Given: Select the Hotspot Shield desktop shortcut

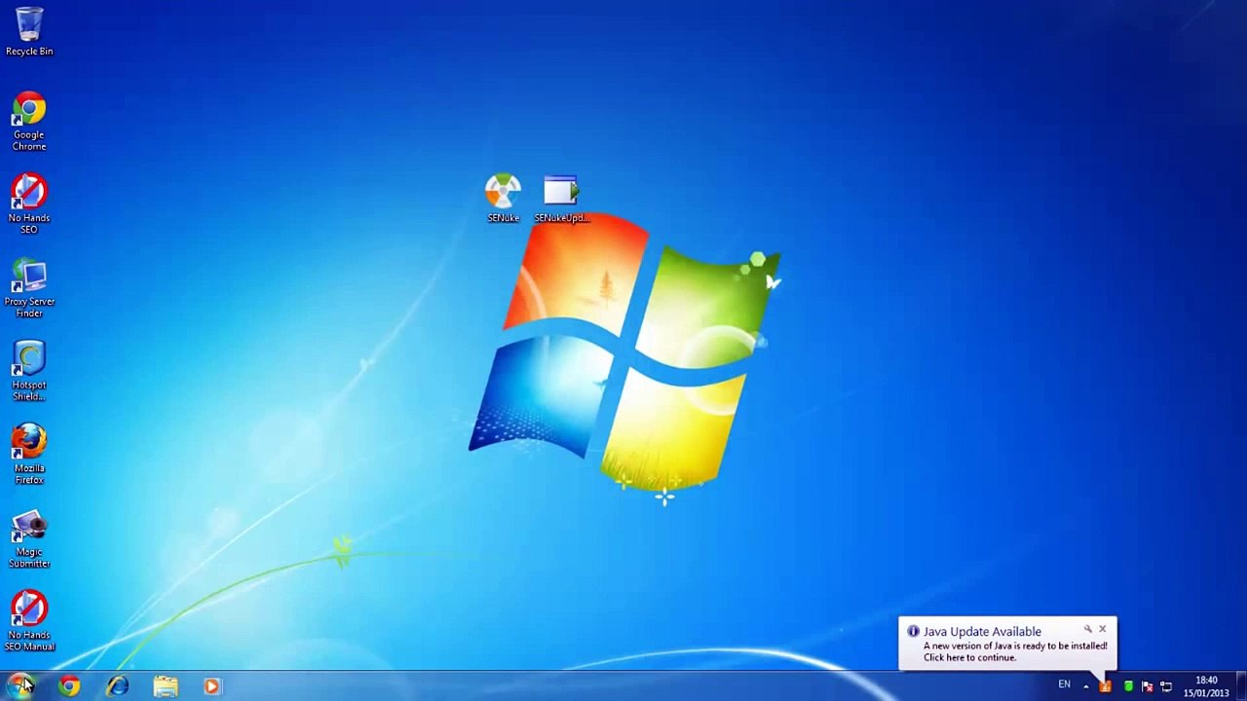Looking at the screenshot, I should tap(29, 371).
